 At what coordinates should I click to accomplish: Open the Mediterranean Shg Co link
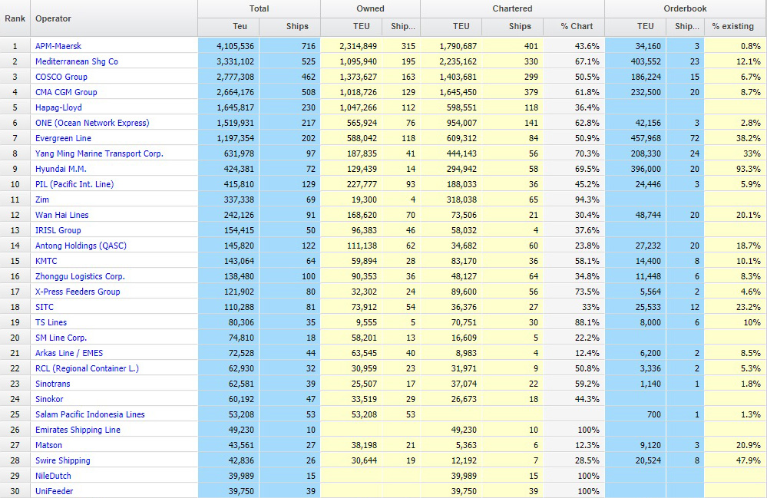click(76, 61)
